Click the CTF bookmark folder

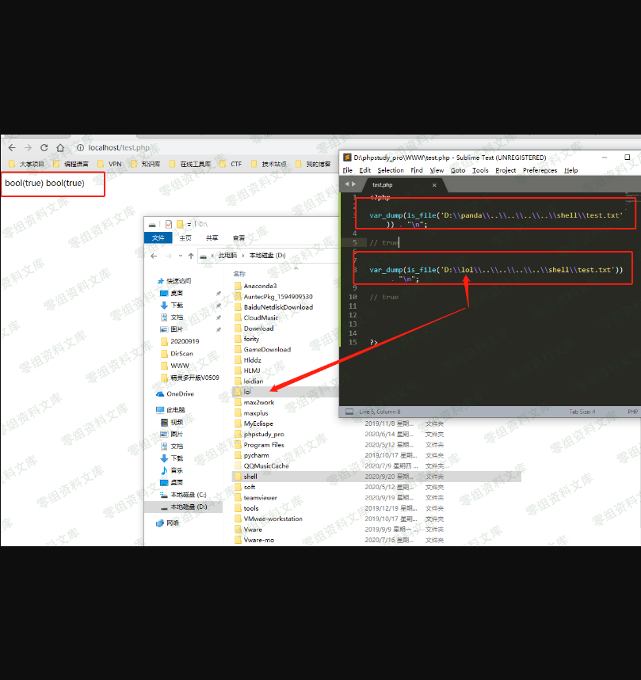(x=236, y=165)
